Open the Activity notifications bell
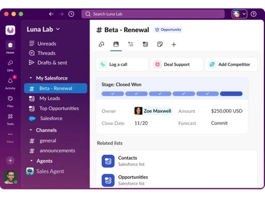The image size is (265, 198). [x=10, y=83]
